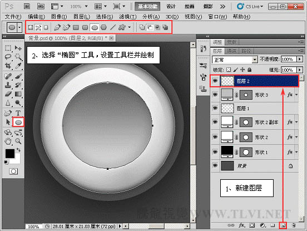Screen dimensions: 307x231
Task: Select the Magic Wand tool
Action: tap(18, 57)
